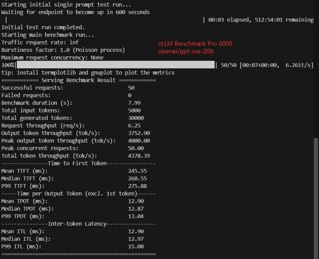The height and width of the screenshot is (259, 319).
Task: Click 'Burstiness factor: 1.0 (Poisson process)' line
Action: click(63, 50)
